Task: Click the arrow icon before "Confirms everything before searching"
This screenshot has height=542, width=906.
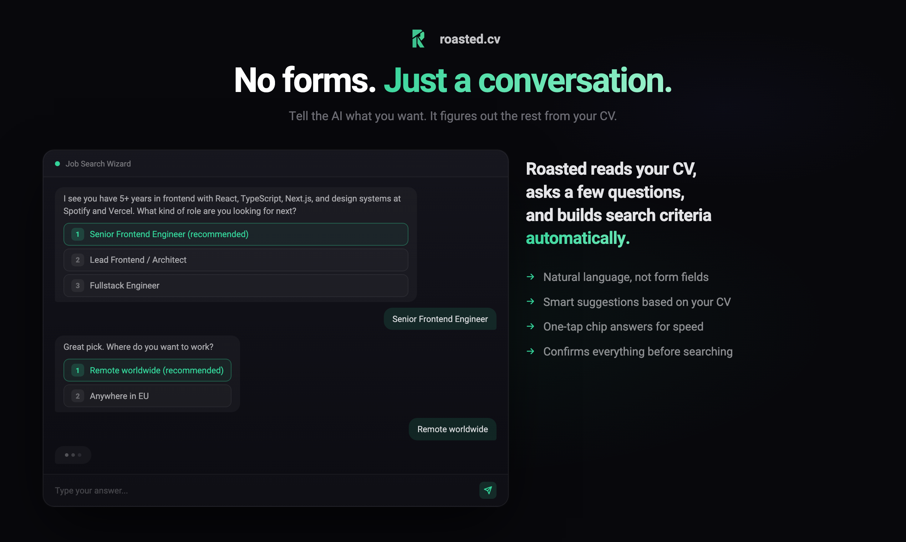Action: pyautogui.click(x=530, y=351)
